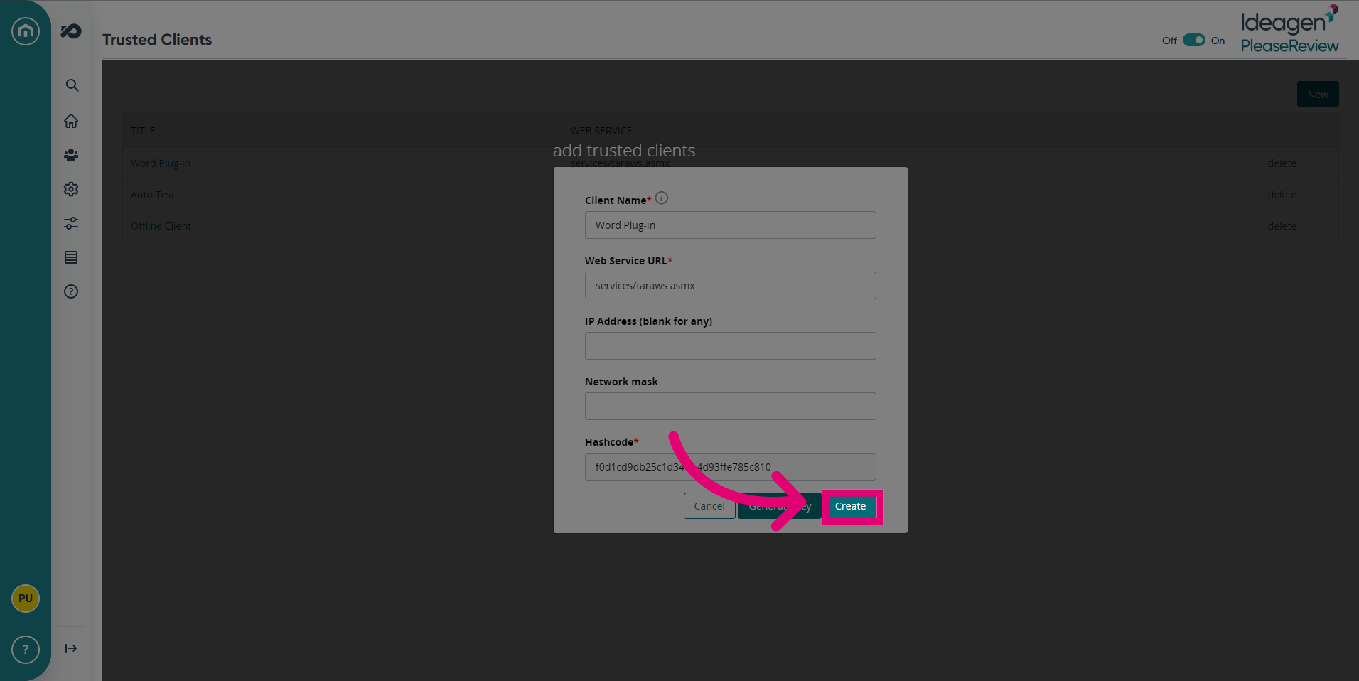Screen dimensions: 1359x681
Task: Click the WEB SERVICE column header
Action: click(x=601, y=131)
